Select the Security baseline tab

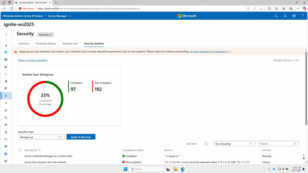click(94, 43)
